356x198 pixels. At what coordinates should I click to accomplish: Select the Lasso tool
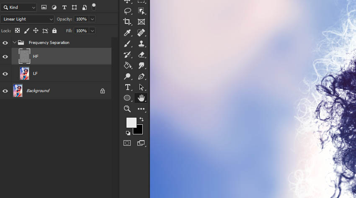128,11
